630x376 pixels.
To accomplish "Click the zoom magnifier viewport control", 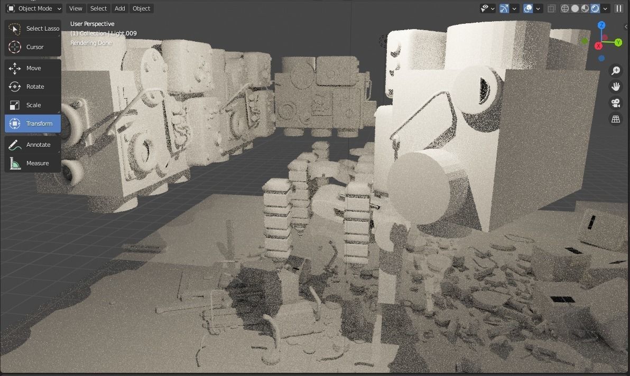I will pos(616,71).
